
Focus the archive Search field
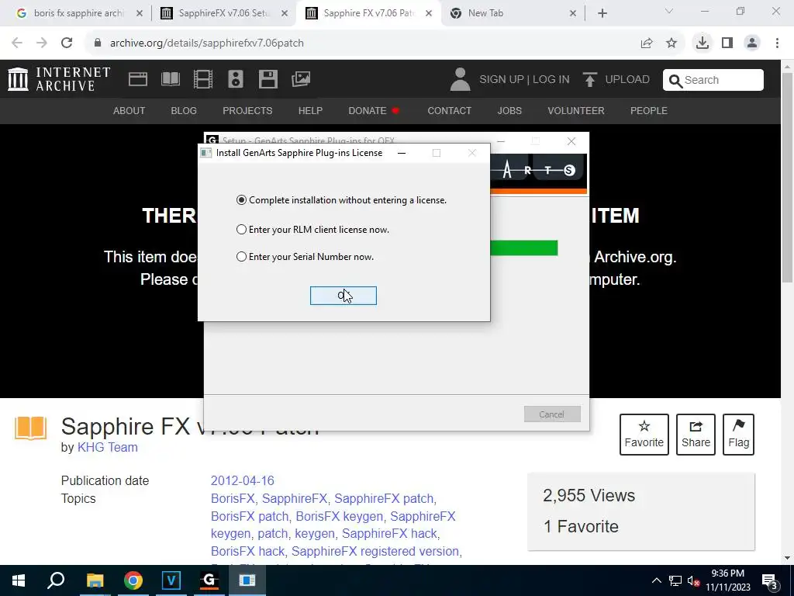click(713, 80)
